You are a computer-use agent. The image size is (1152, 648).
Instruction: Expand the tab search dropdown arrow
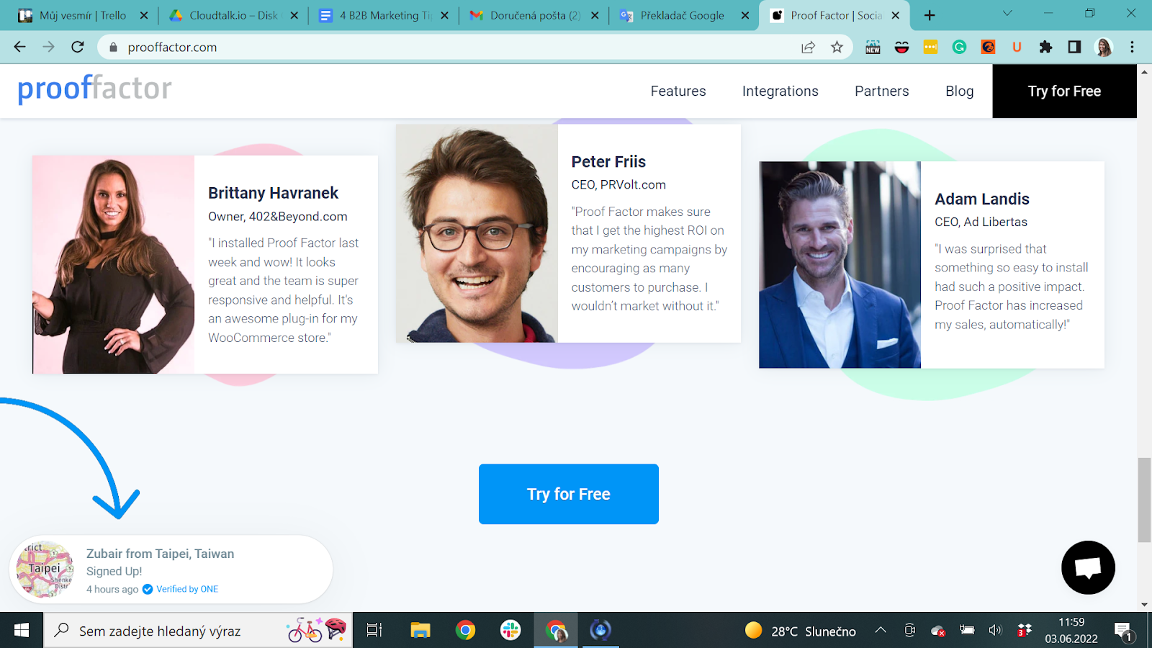[1007, 14]
